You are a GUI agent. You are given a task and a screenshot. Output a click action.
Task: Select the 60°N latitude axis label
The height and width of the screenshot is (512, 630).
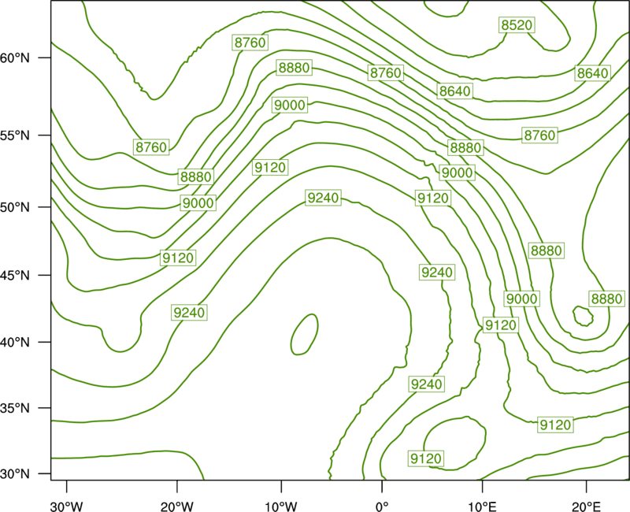[15, 58]
